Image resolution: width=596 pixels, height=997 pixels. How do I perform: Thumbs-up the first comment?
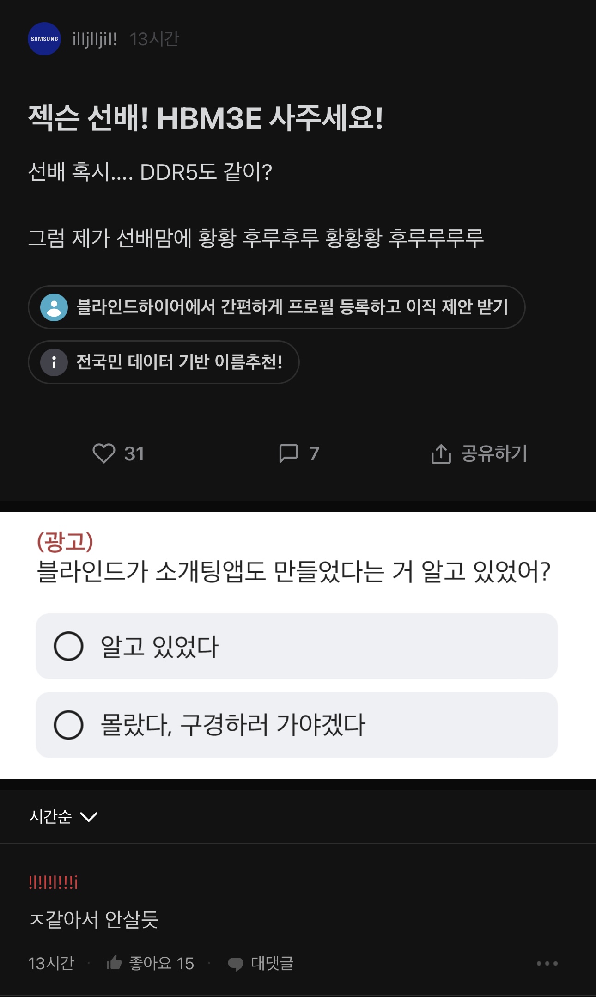click(x=114, y=963)
